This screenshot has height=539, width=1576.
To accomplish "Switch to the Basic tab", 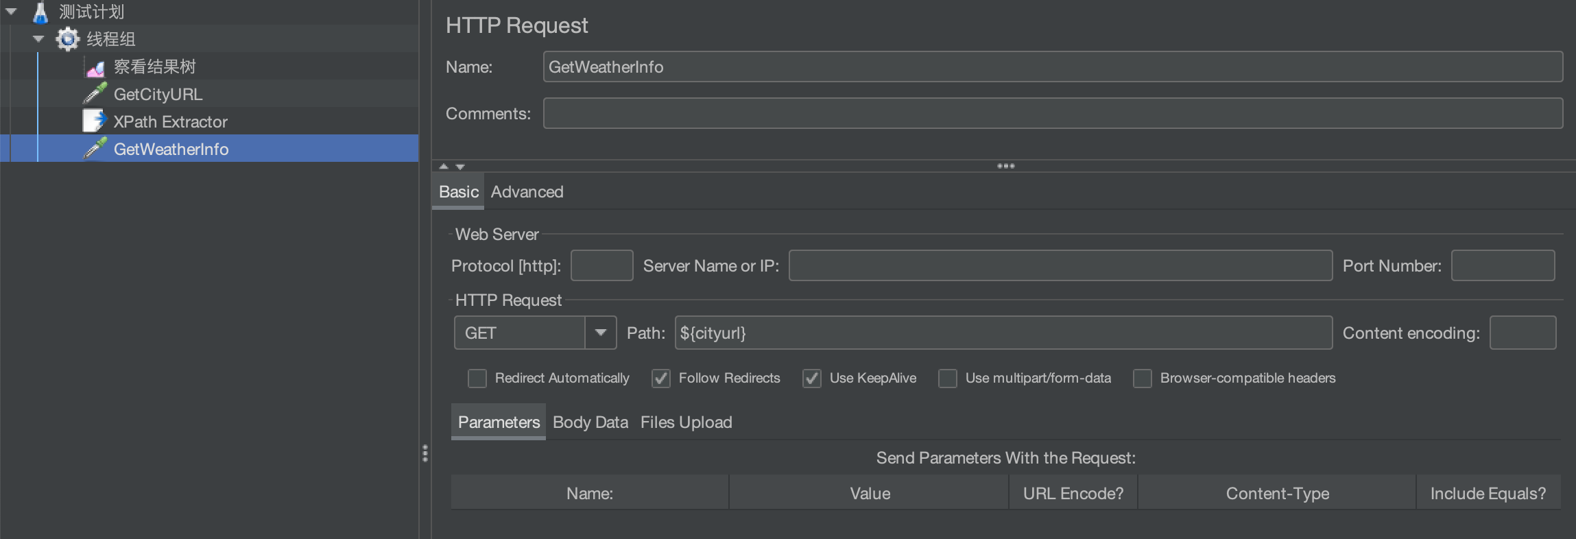I will (x=458, y=192).
